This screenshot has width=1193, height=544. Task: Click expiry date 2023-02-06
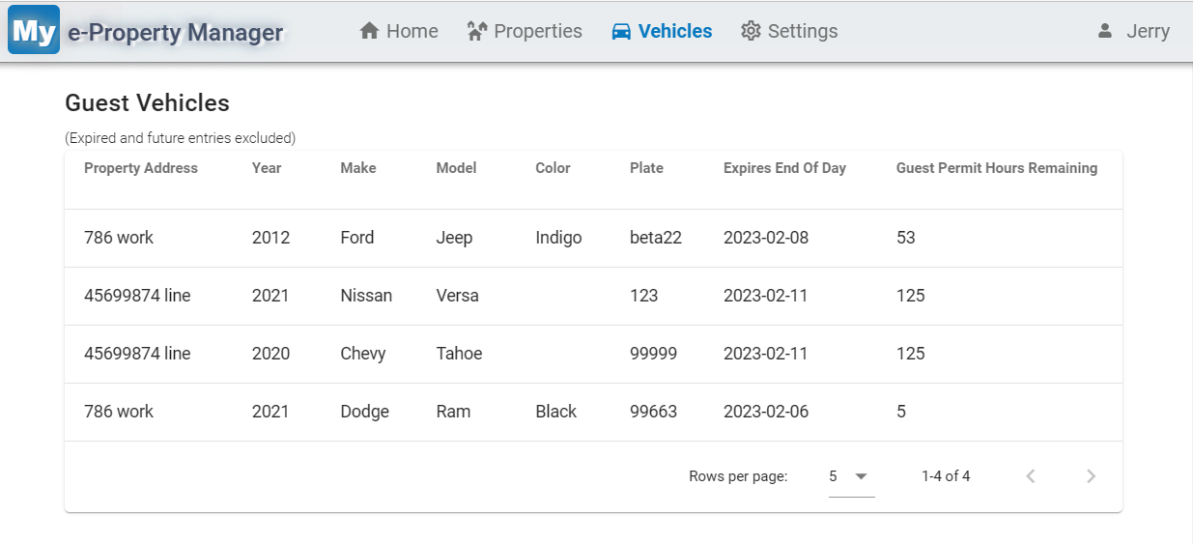click(x=766, y=412)
